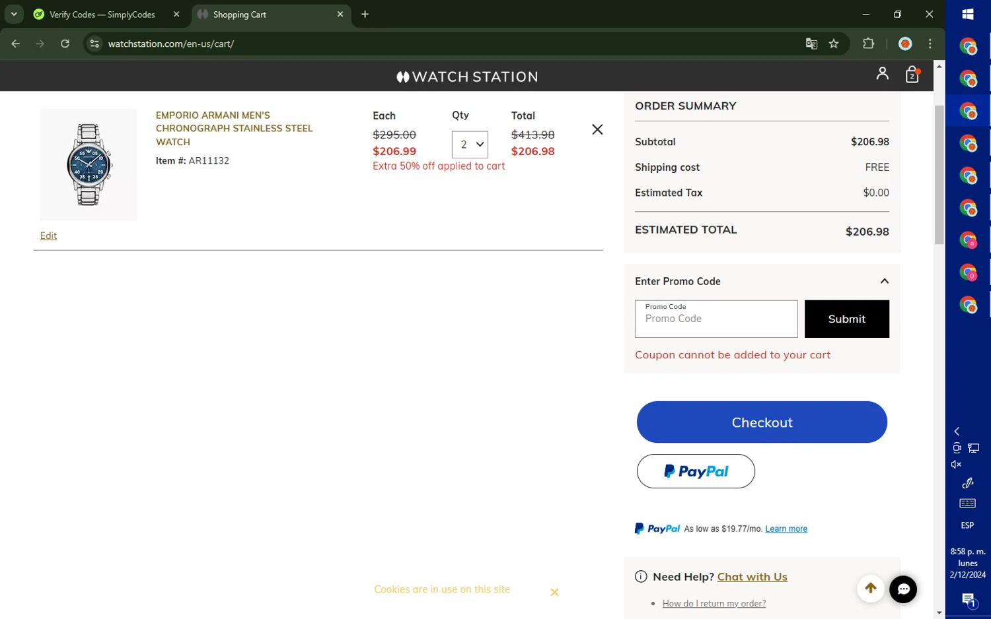Reload the current page

(65, 44)
